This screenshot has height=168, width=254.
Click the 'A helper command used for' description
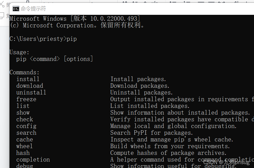152,160
